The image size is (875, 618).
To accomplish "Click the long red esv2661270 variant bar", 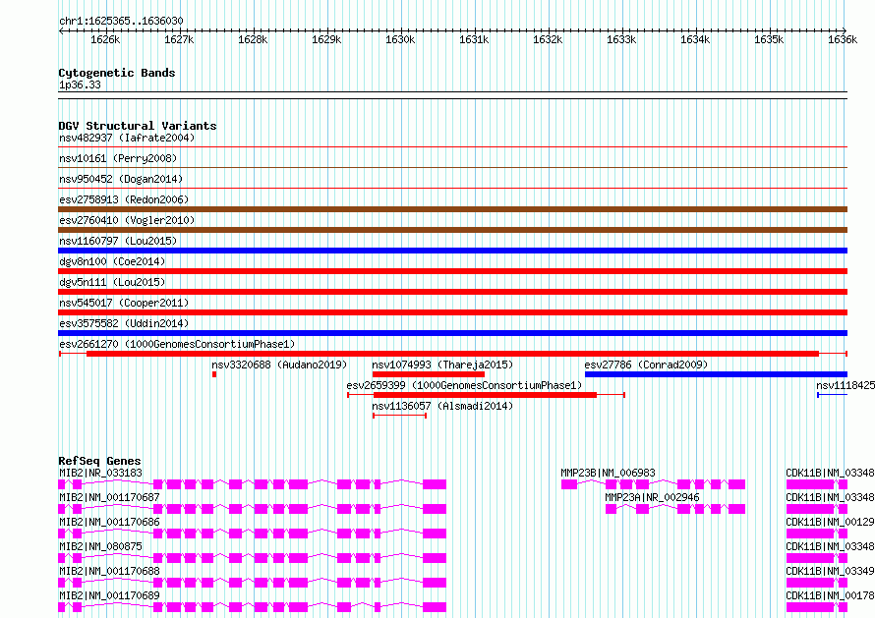I will (x=452, y=354).
